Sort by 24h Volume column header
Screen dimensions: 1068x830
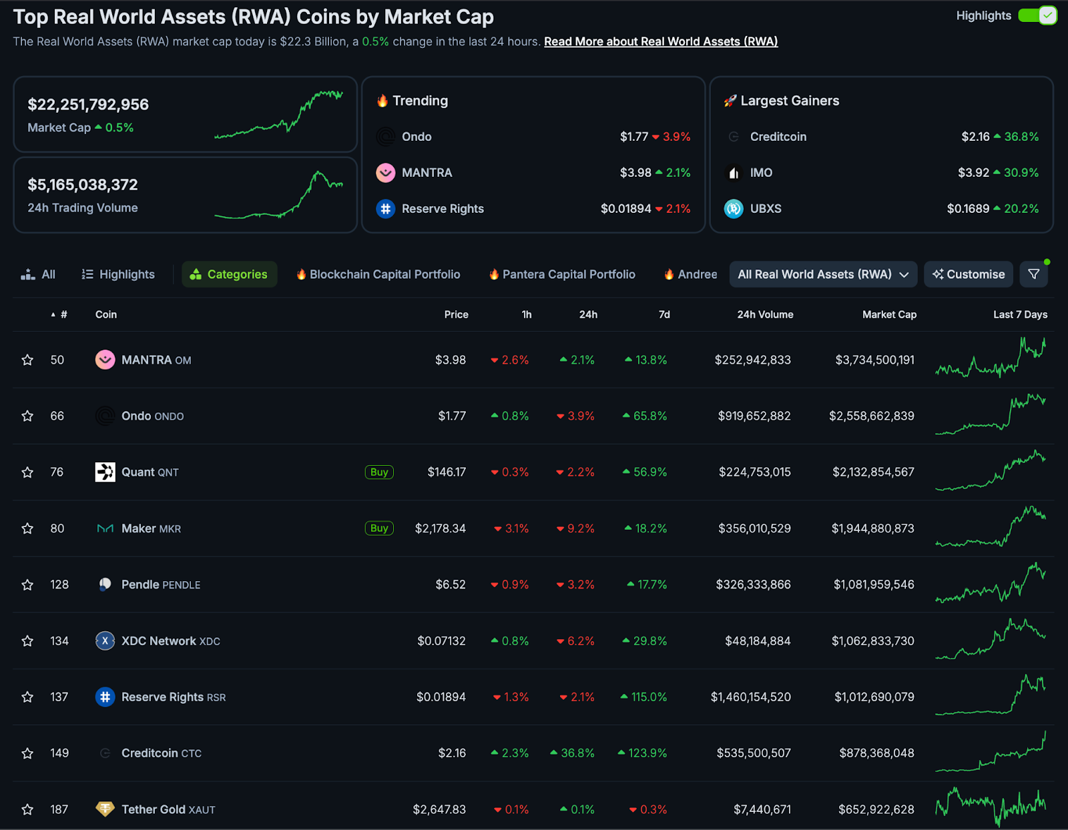point(765,315)
